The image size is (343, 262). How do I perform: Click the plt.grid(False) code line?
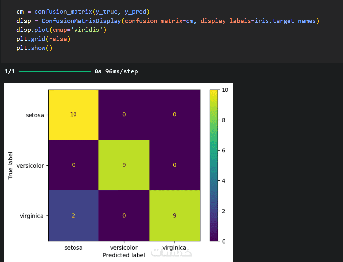[x=43, y=39]
